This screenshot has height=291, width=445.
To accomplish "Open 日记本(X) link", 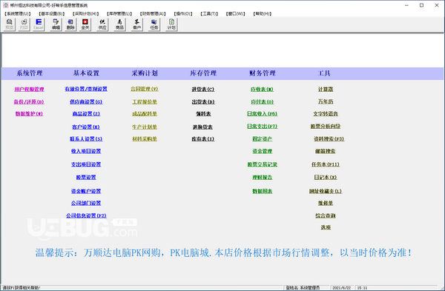I will [x=326, y=177].
